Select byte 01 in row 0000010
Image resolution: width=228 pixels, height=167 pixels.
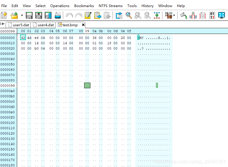tap(95, 43)
